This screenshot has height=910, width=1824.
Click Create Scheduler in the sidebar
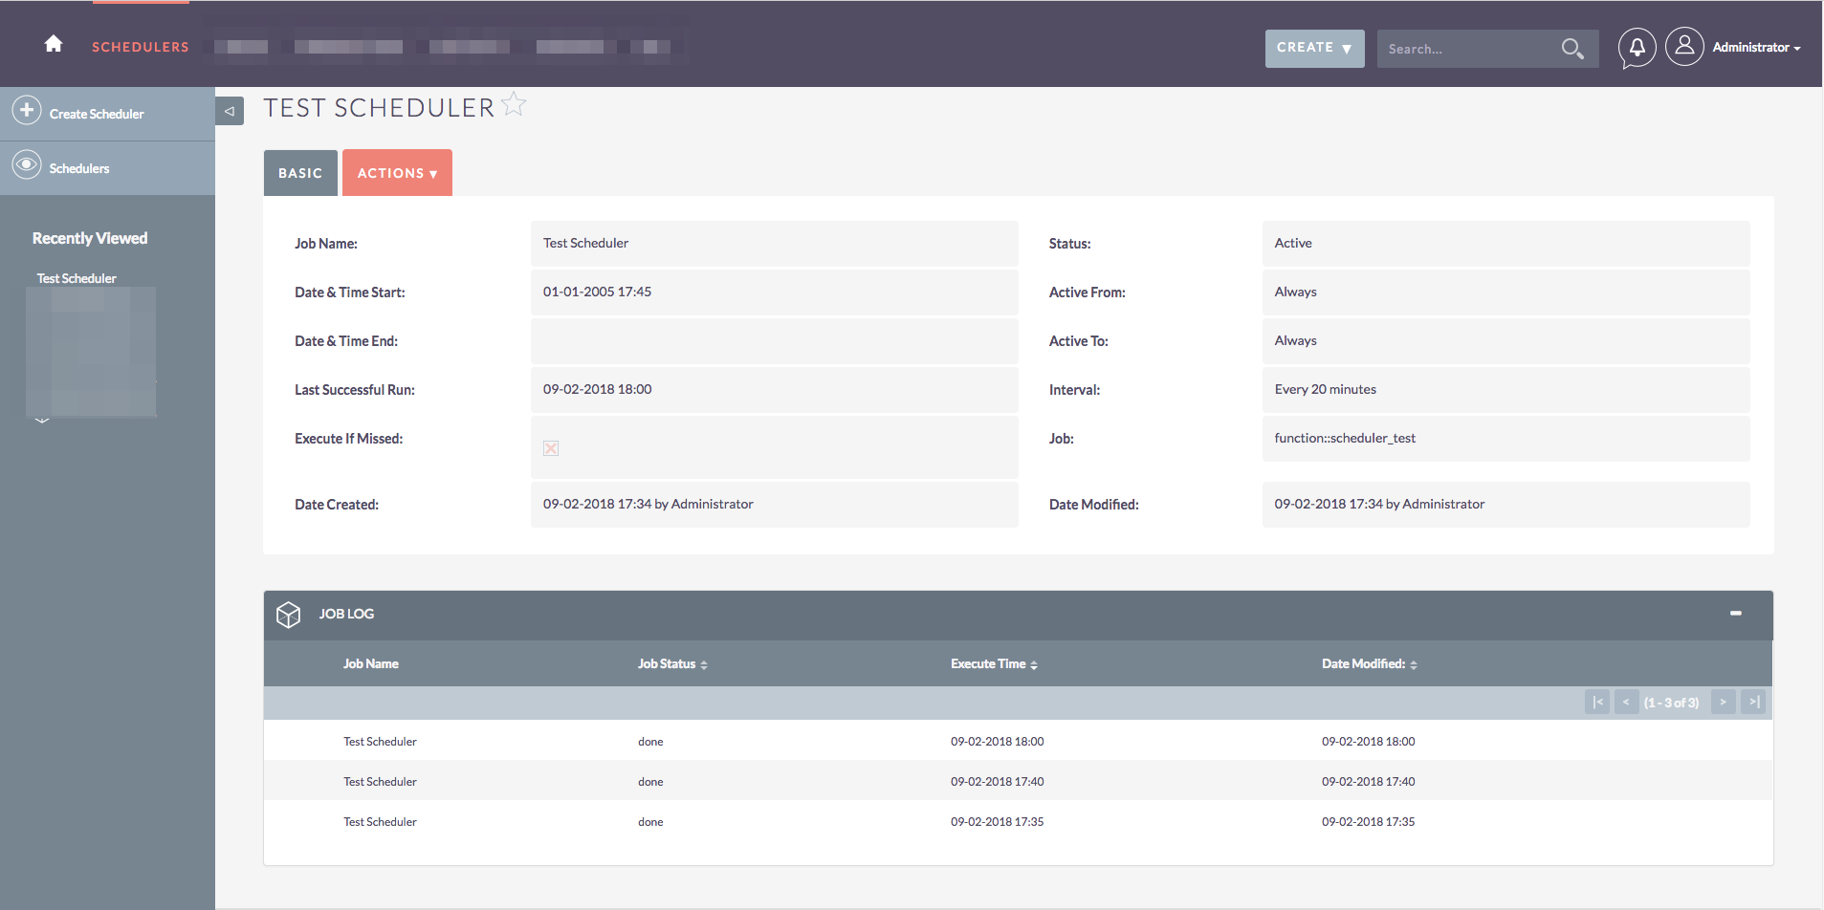click(x=97, y=114)
